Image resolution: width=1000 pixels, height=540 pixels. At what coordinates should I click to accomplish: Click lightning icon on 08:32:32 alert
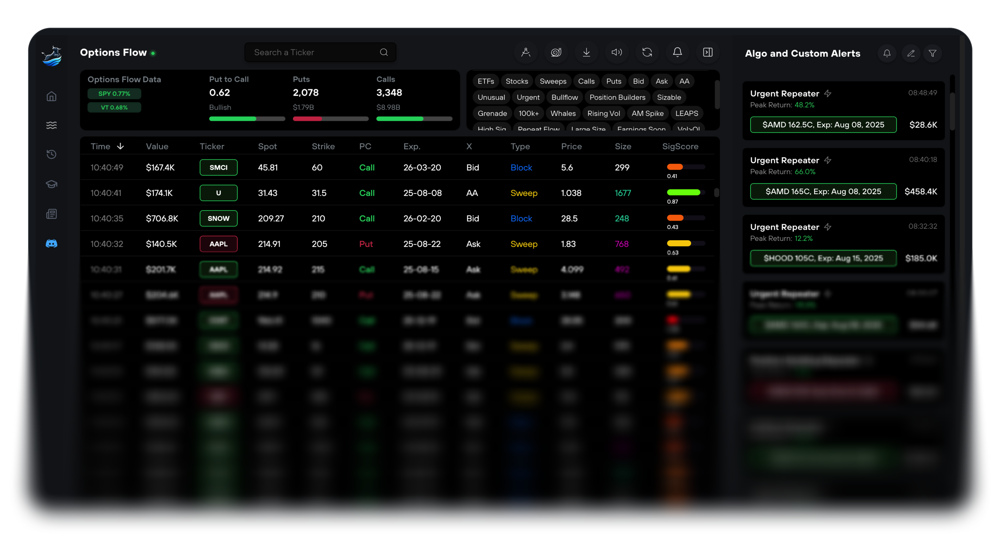coord(828,227)
